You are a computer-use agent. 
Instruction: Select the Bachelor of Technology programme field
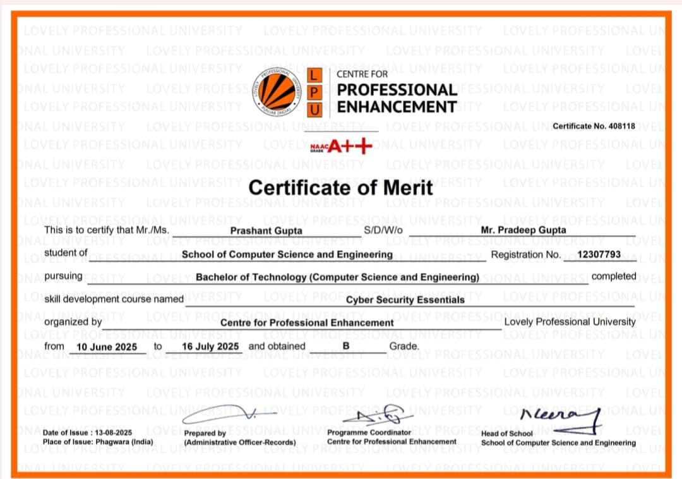(x=337, y=277)
